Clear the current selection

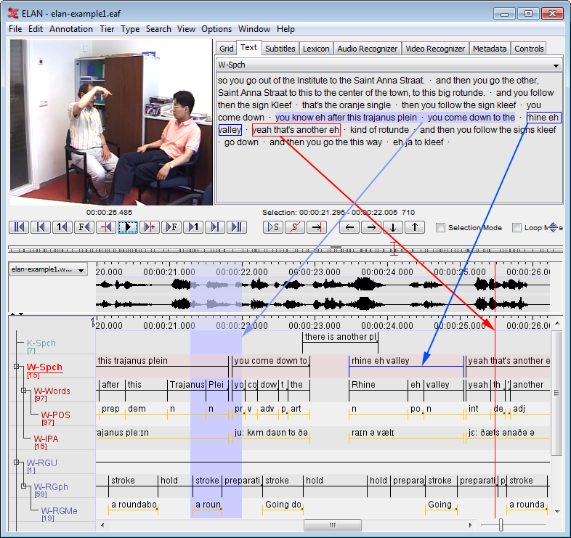tap(295, 227)
